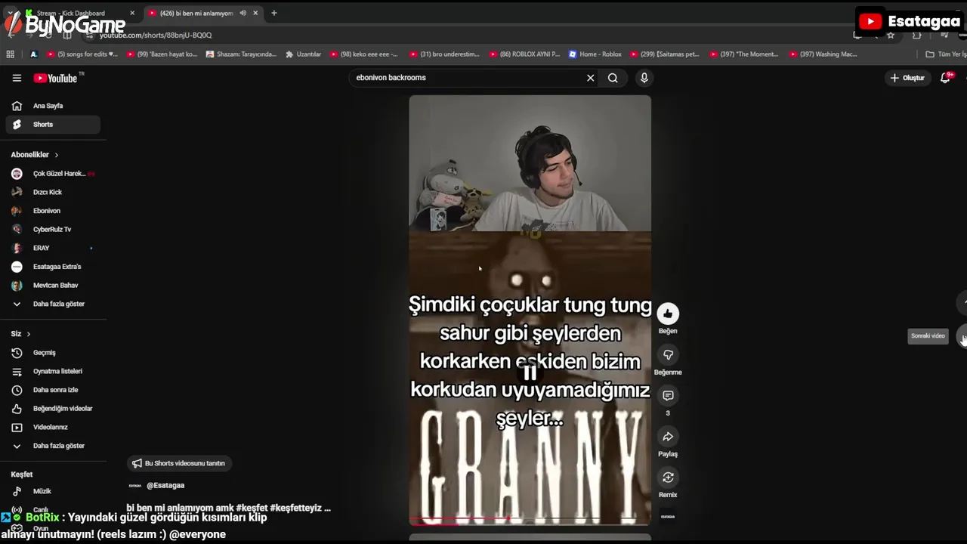Click the #keşfetteyiz hashtag

point(295,508)
